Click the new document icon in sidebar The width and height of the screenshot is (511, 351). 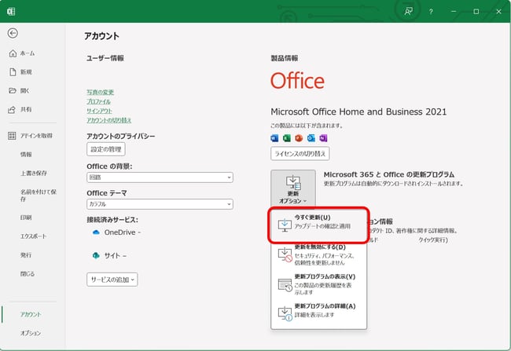13,72
